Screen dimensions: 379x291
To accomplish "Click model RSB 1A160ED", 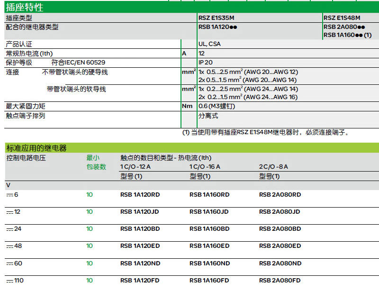I will (209, 246).
